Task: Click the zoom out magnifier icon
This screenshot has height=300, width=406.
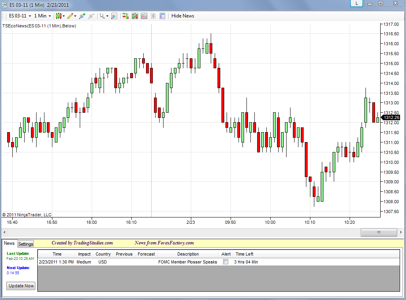Action: pos(91,16)
